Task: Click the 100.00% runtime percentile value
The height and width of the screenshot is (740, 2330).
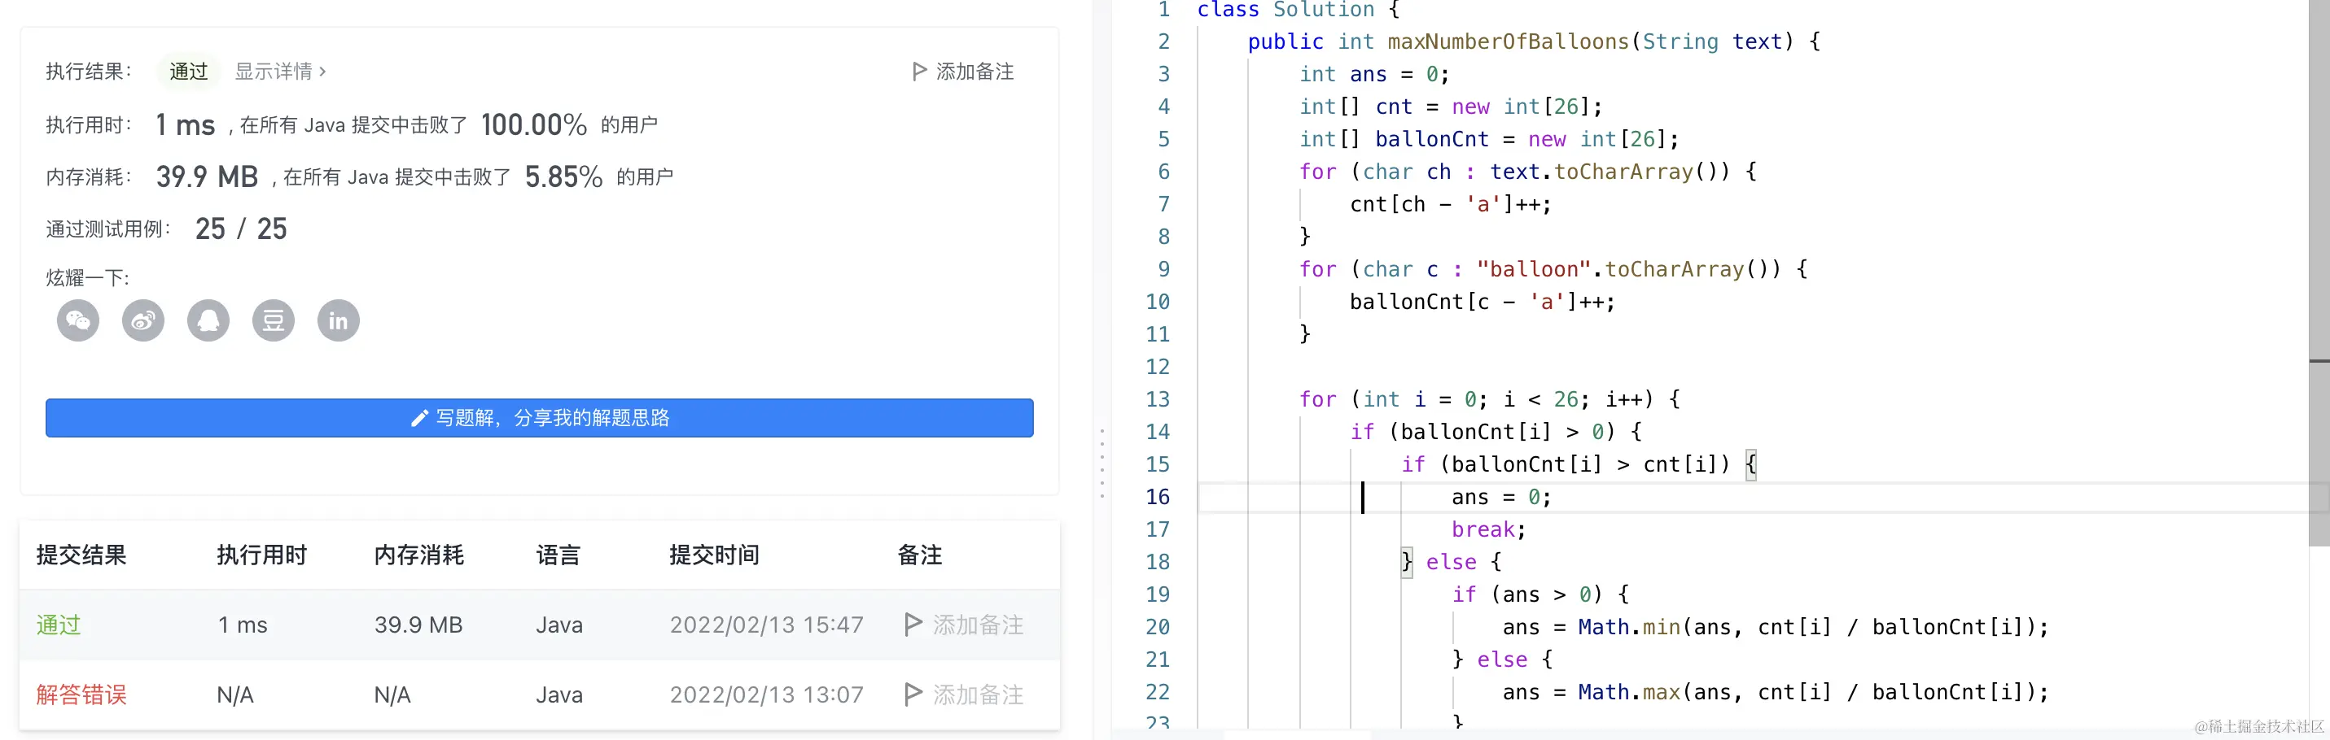Action: (x=534, y=124)
